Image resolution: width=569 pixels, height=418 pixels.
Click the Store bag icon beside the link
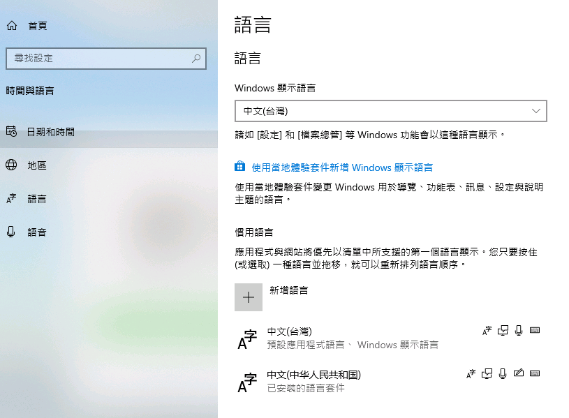pyautogui.click(x=239, y=166)
